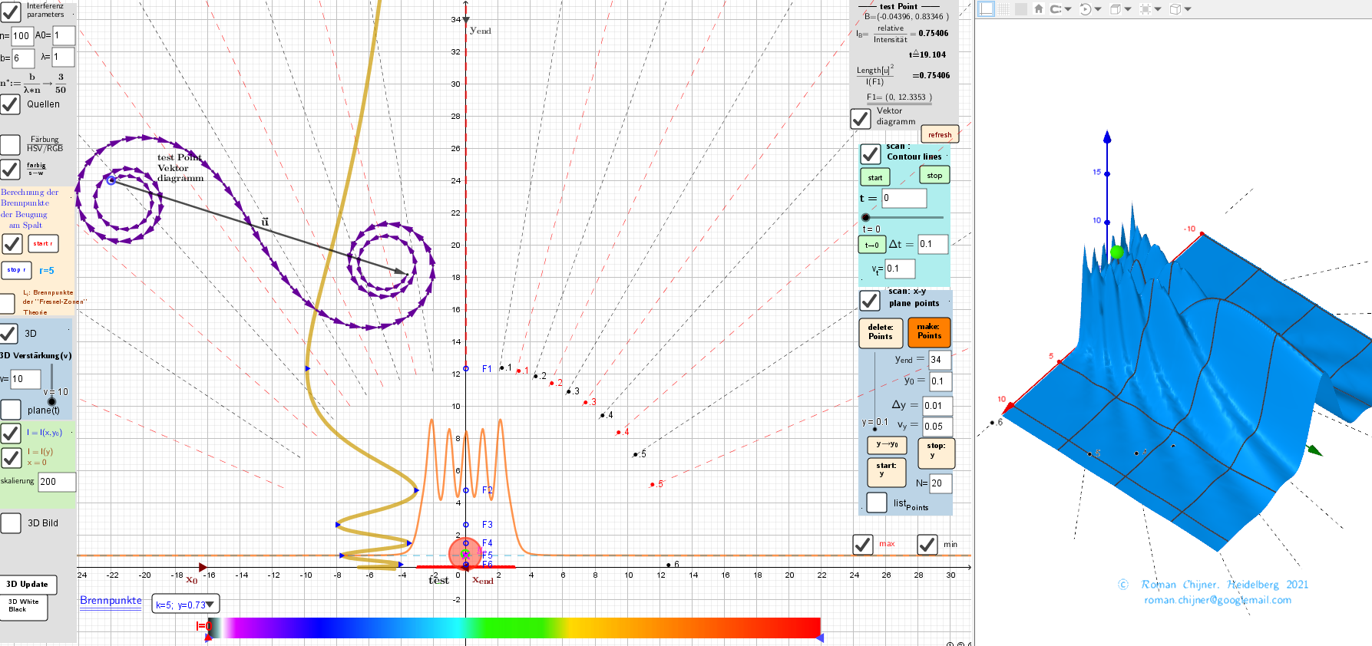Open projection type dropdown arrow

click(1188, 9)
